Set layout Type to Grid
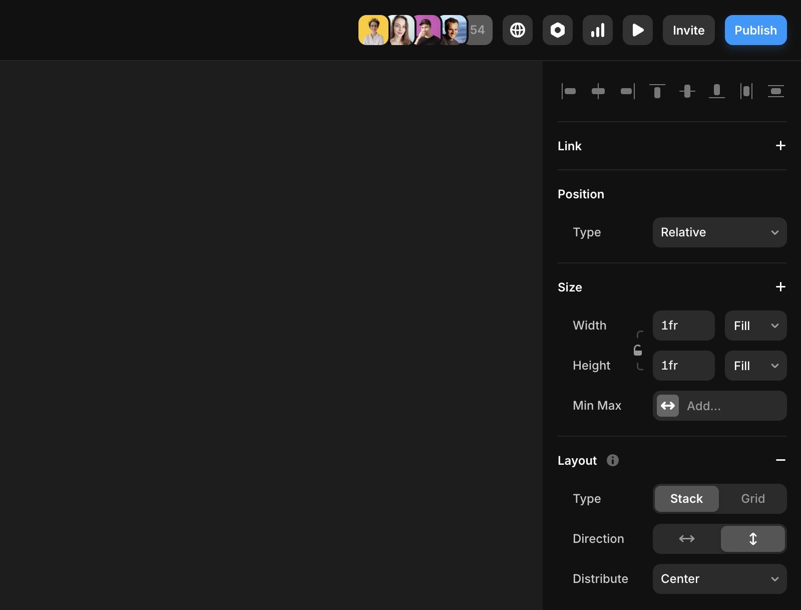The width and height of the screenshot is (801, 610). coord(752,498)
